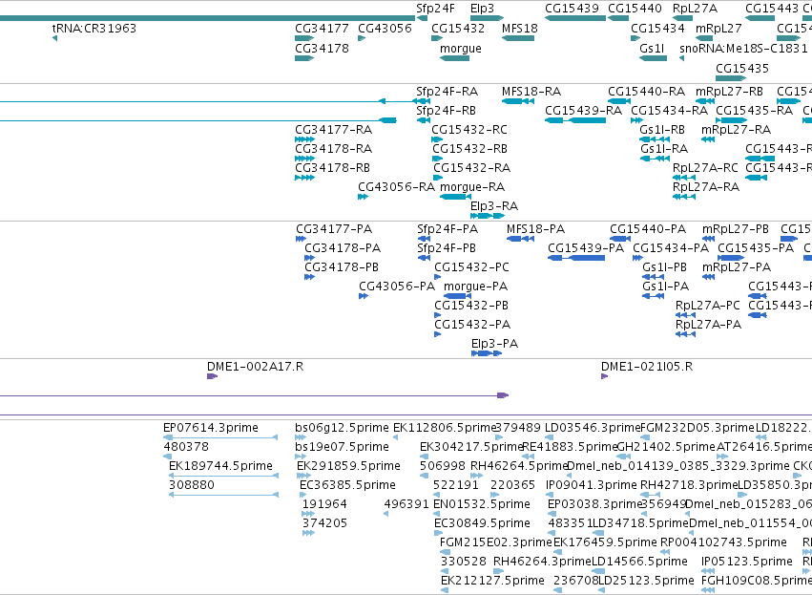Select the MFS18-RA transcript

point(518,101)
